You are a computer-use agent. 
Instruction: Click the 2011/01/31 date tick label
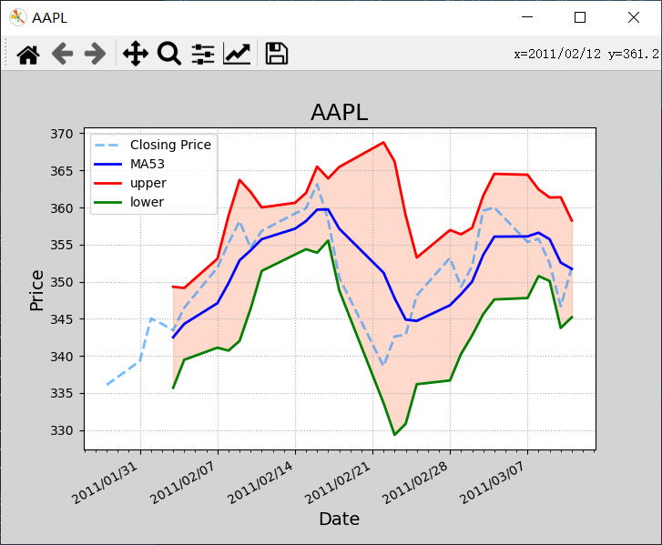(x=105, y=483)
